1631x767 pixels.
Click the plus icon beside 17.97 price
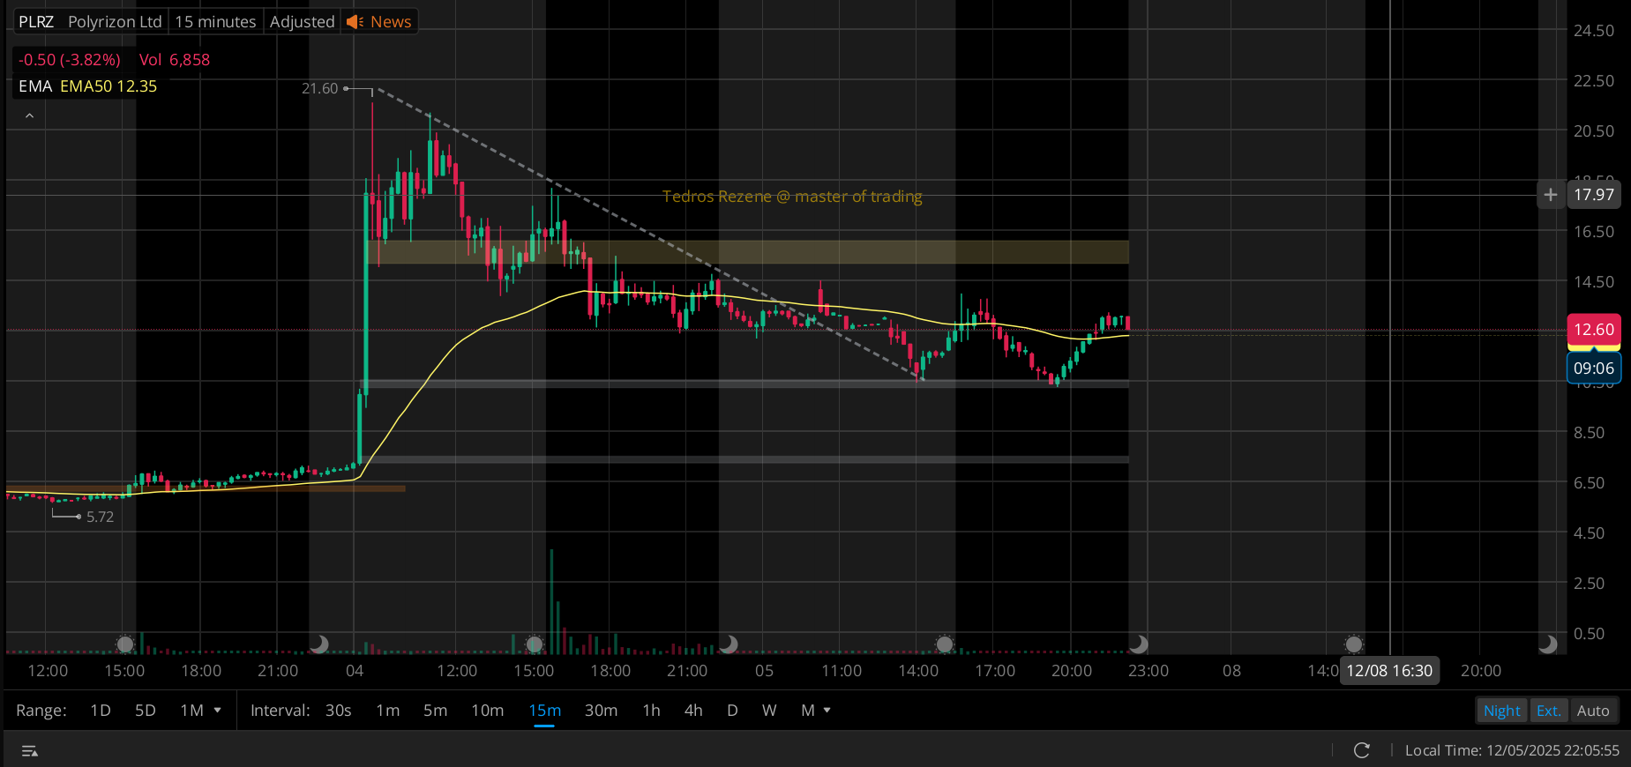pyautogui.click(x=1550, y=195)
